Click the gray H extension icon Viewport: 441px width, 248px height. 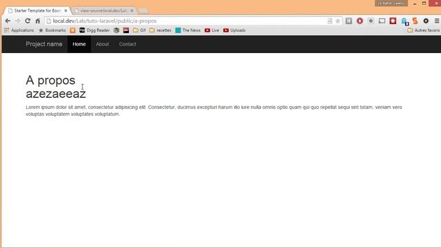click(x=349, y=21)
